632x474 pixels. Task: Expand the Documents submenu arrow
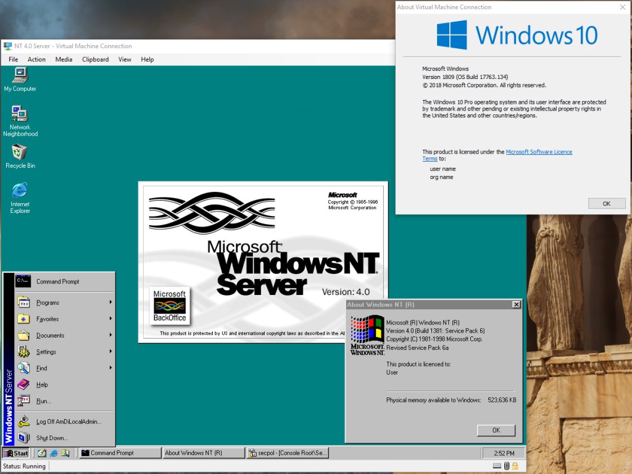(110, 335)
